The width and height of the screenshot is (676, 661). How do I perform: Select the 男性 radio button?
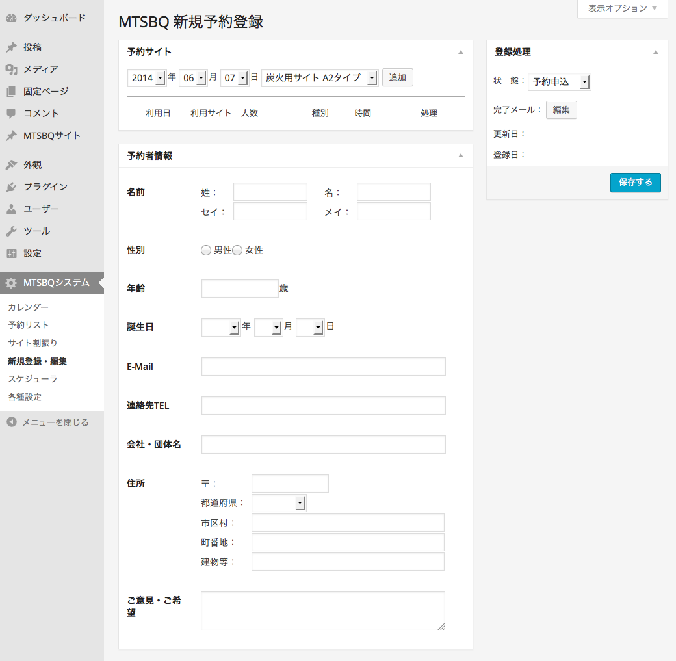tap(206, 250)
